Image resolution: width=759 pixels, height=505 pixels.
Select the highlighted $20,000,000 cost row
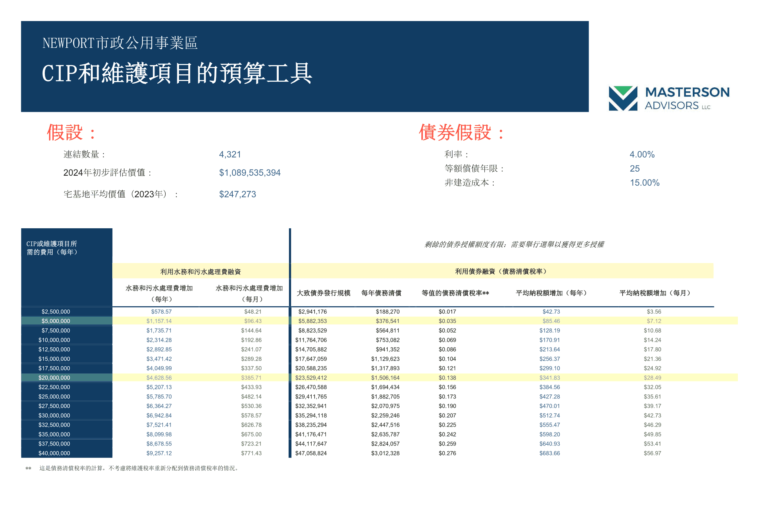coord(54,378)
